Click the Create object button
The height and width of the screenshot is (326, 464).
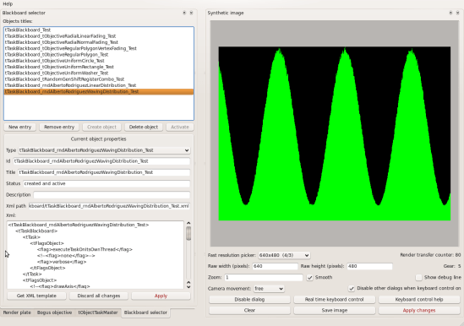click(101, 127)
